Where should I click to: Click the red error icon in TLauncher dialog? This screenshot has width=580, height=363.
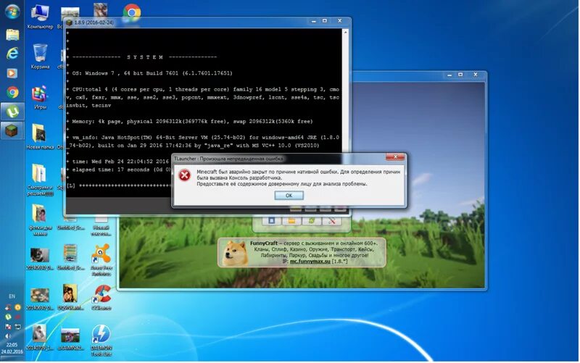[184, 175]
